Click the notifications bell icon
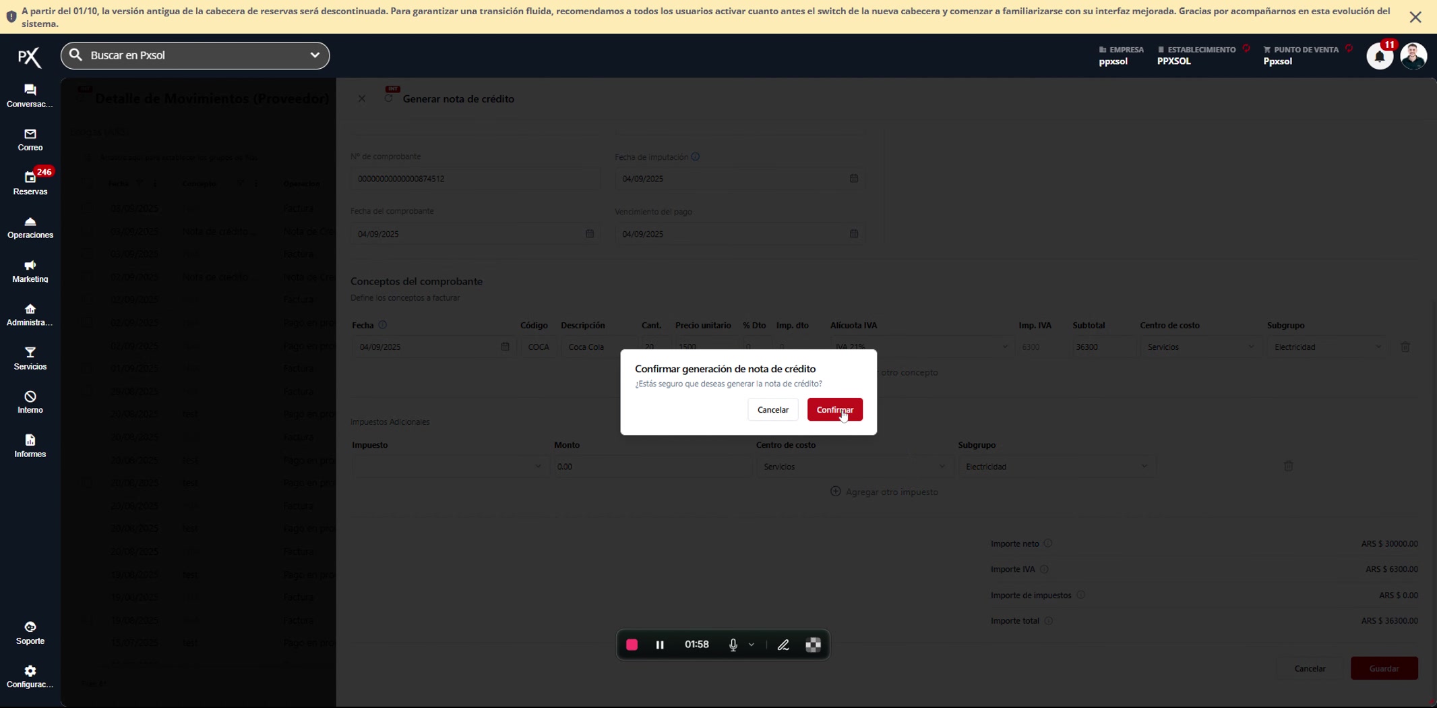The image size is (1437, 708). click(1379, 57)
